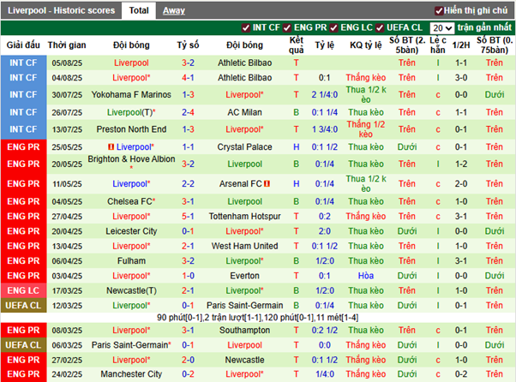The height and width of the screenshot is (382, 516).
Task: Open Newcastle(T) team link on 17/03/25
Action: coord(131,290)
